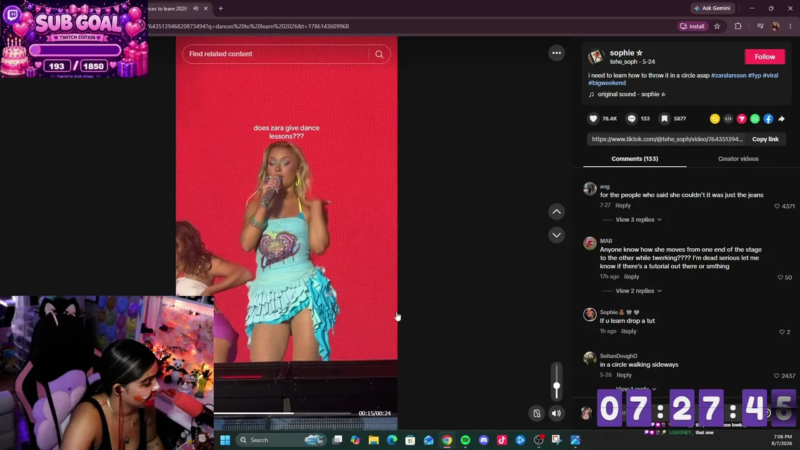Click Ask Gemini in the Chrome title bar
The image size is (800, 450).
(x=711, y=8)
